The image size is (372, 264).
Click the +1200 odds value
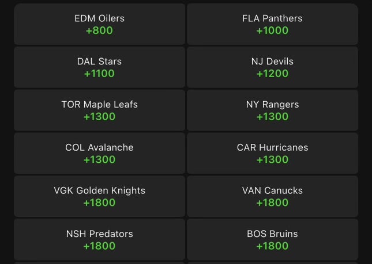tap(272, 74)
